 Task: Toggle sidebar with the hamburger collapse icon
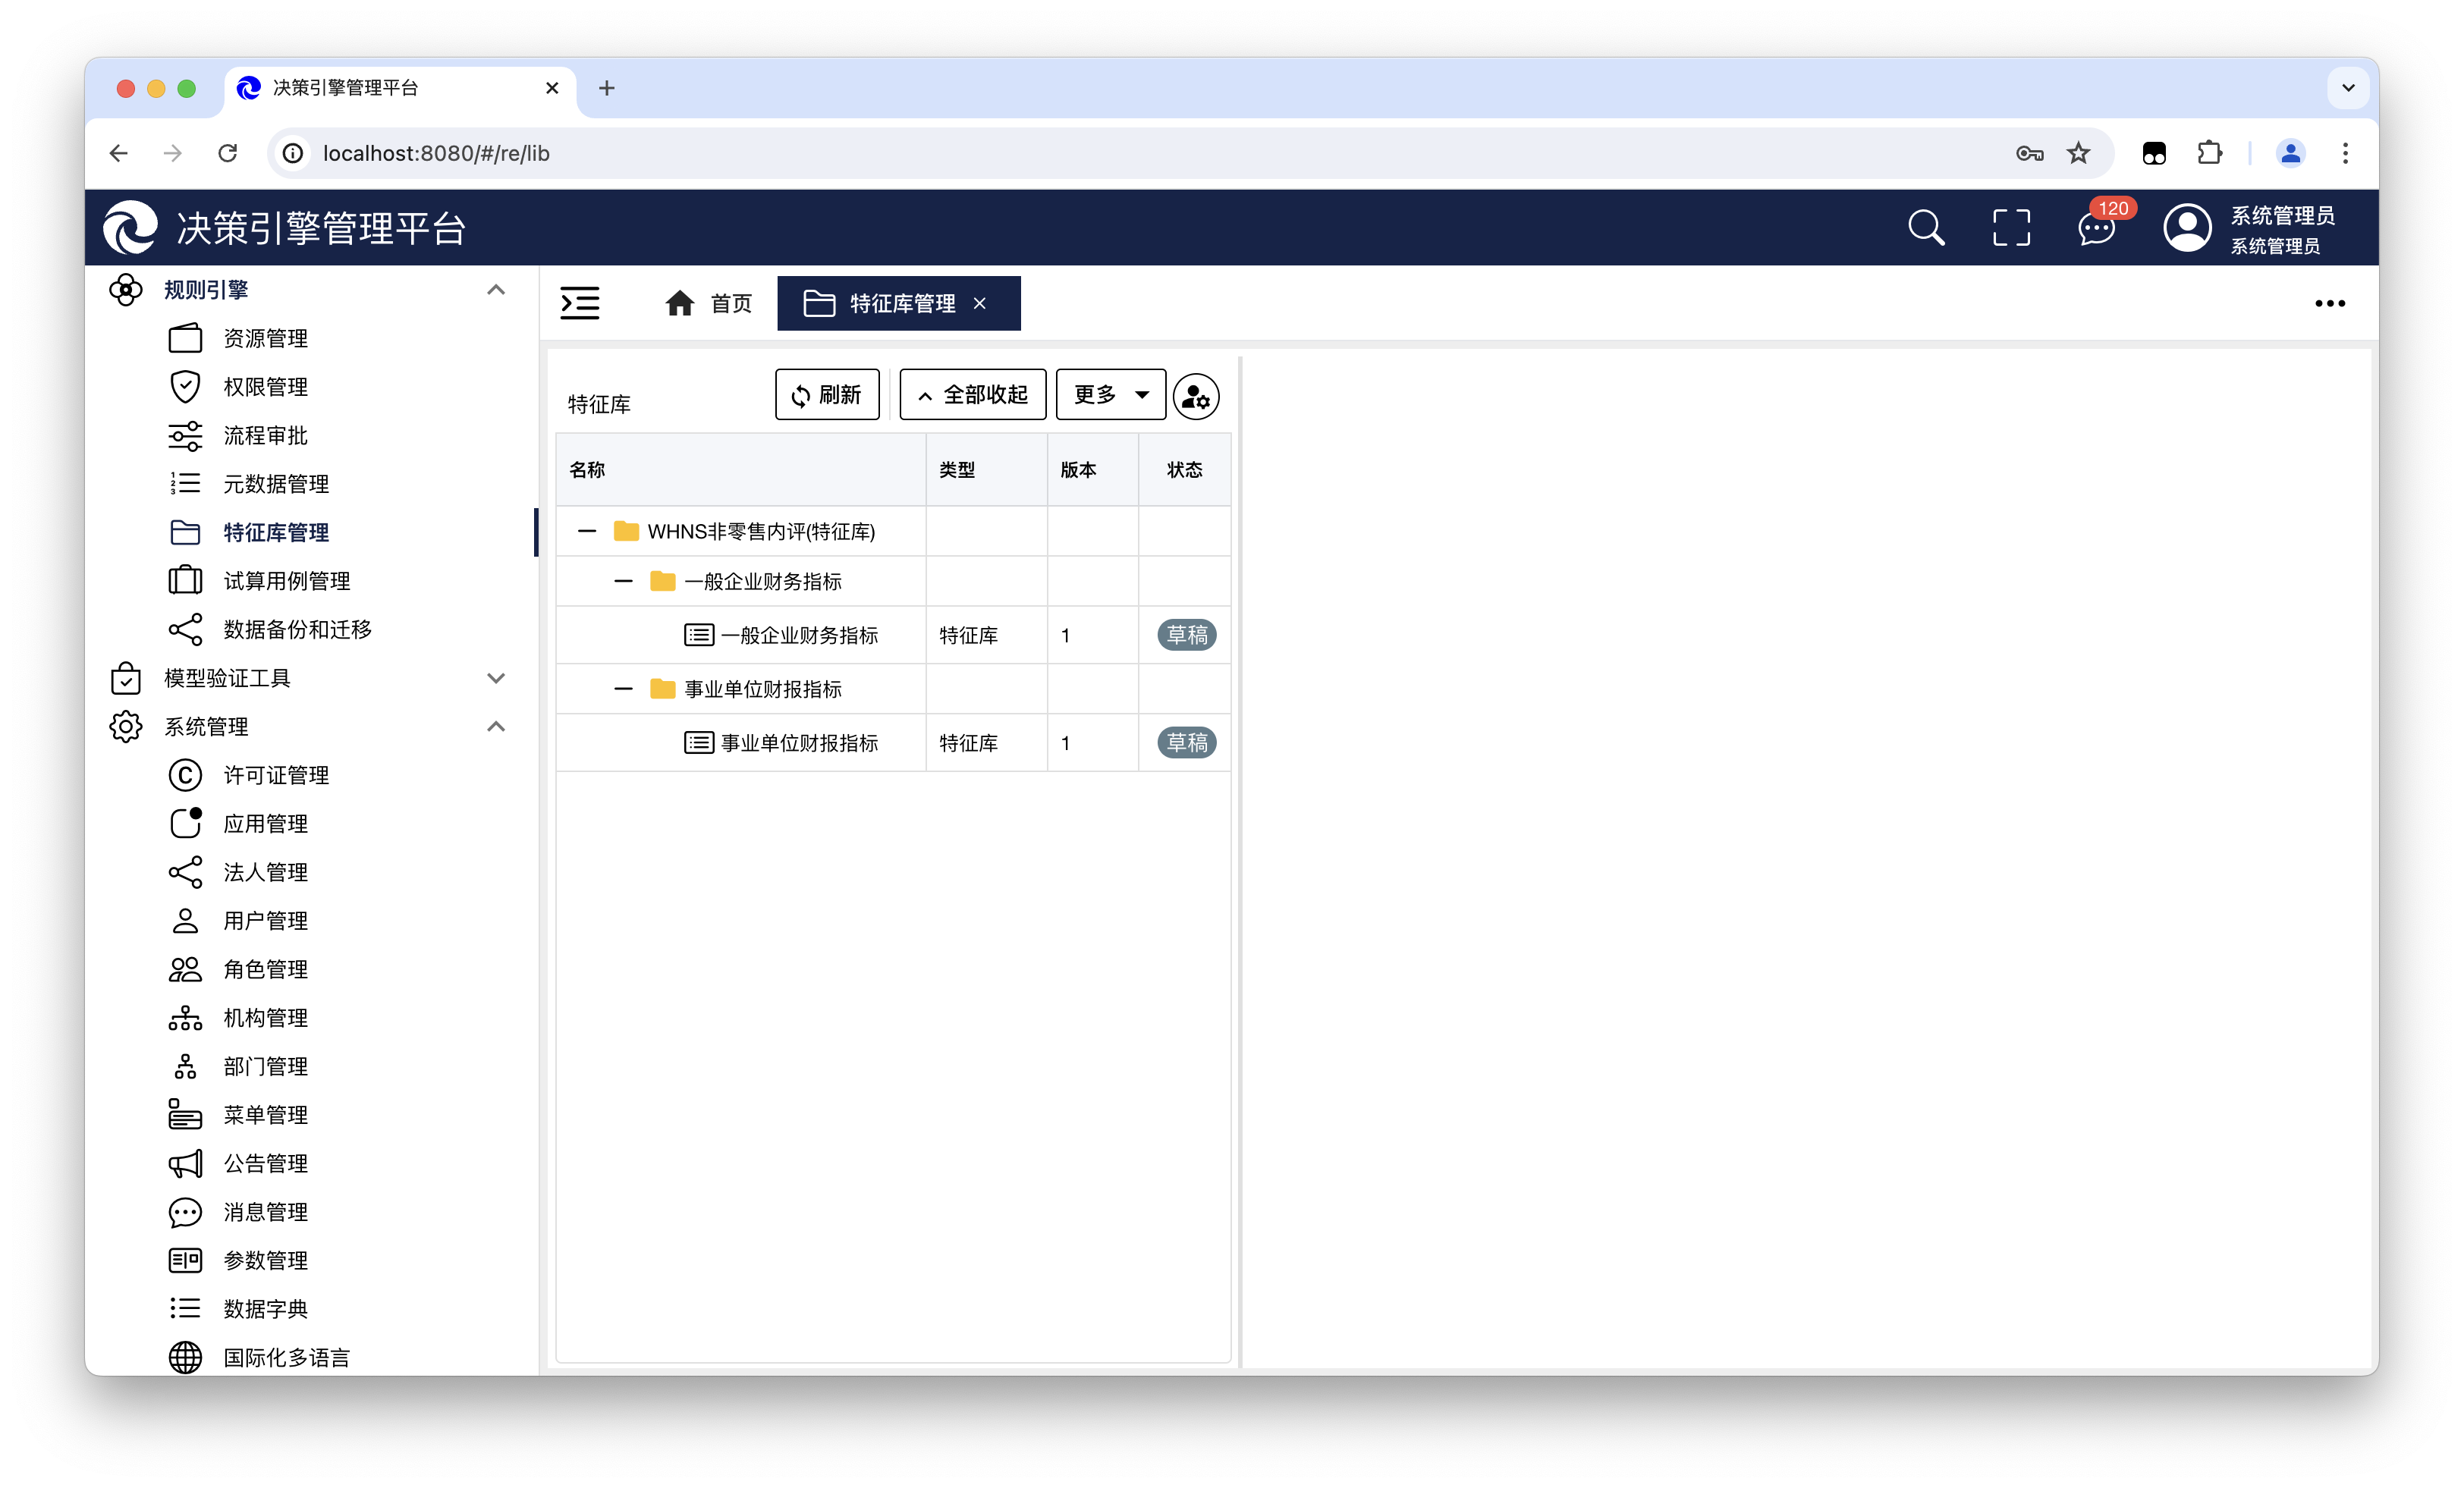tap(580, 303)
